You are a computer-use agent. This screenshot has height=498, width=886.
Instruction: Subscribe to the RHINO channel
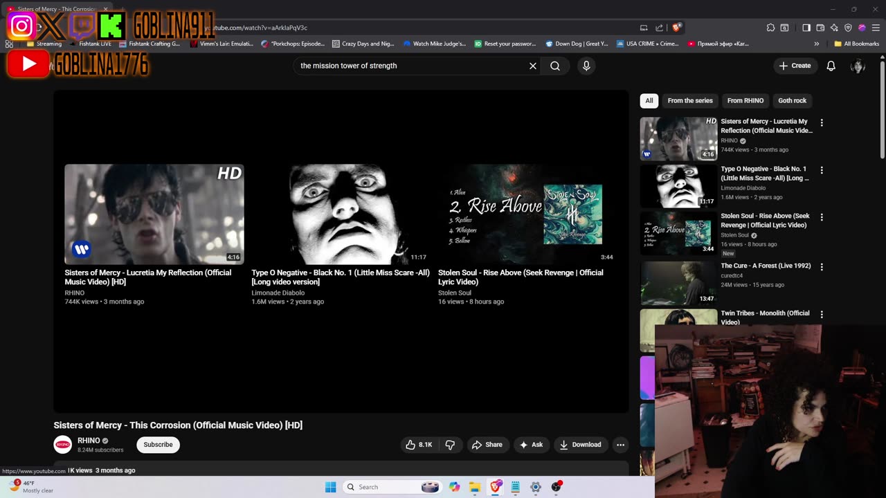[158, 445]
